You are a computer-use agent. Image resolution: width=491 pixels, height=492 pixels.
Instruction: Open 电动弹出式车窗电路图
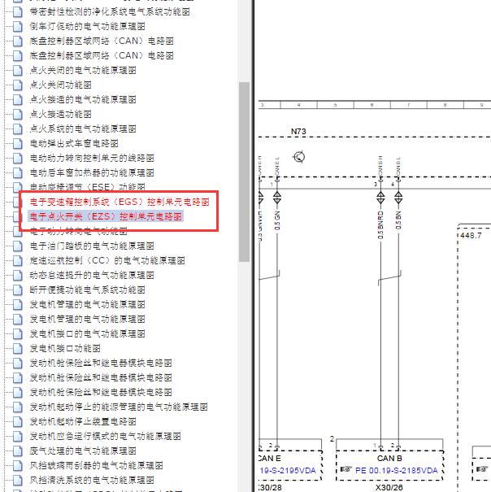click(74, 144)
